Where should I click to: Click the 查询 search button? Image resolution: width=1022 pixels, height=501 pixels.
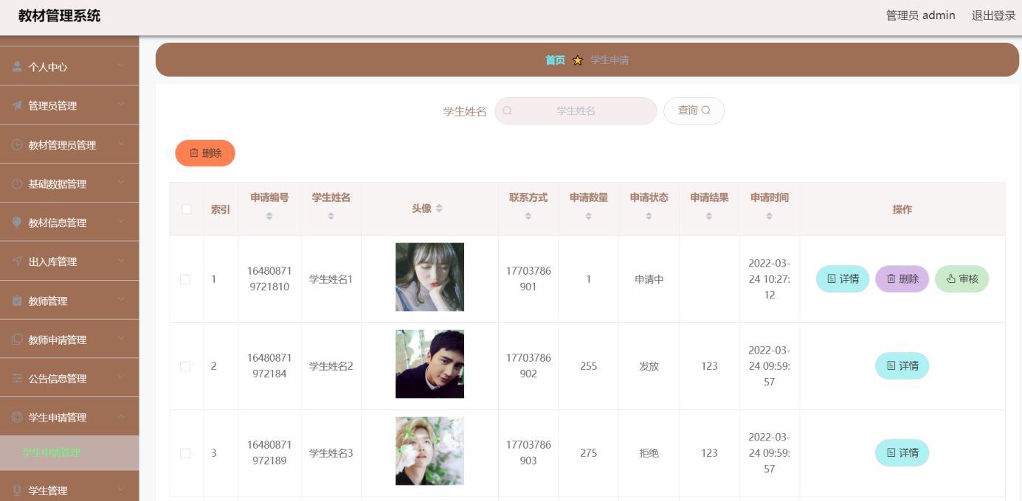click(694, 111)
